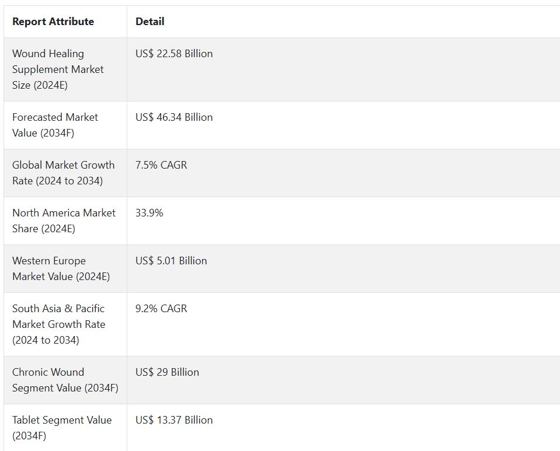Click the "(2024 to 2034)" text under South Asia

[46, 340]
